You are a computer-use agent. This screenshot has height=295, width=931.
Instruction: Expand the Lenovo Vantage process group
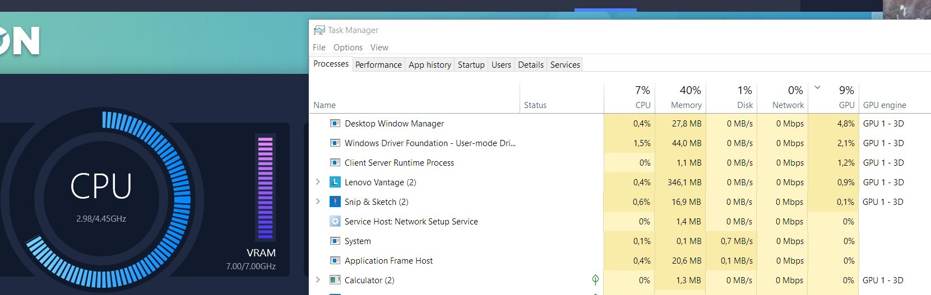point(318,182)
